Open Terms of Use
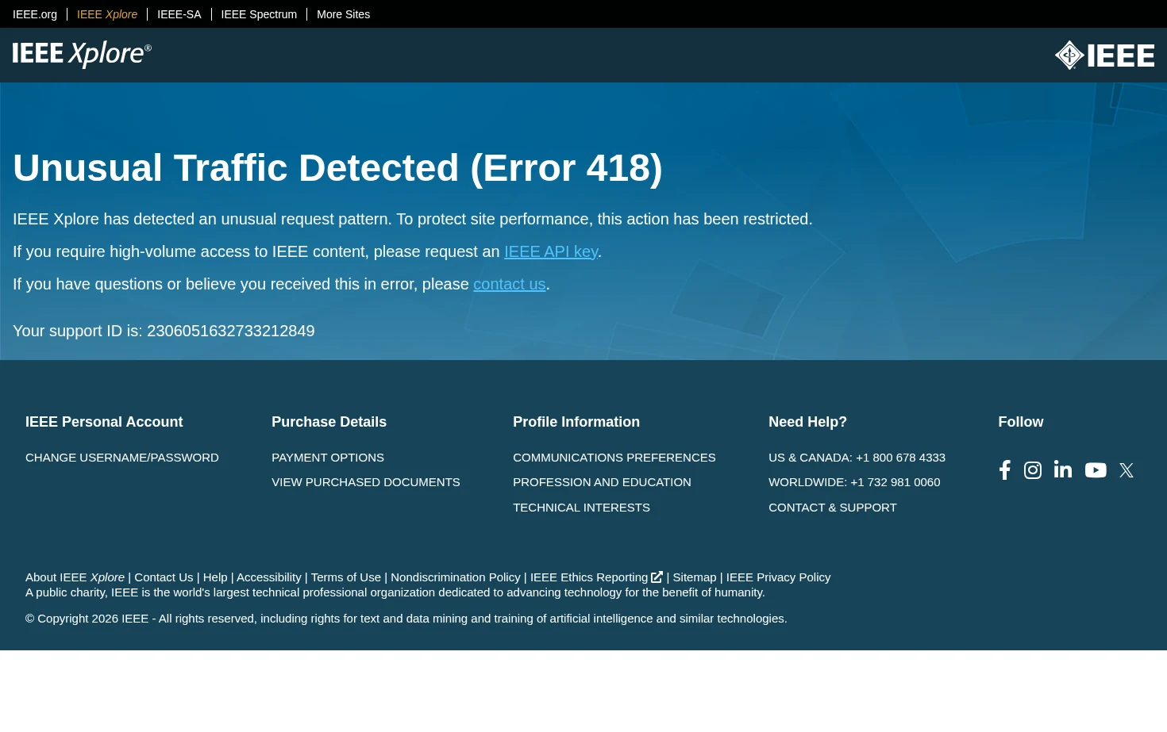The image size is (1167, 732). [346, 577]
